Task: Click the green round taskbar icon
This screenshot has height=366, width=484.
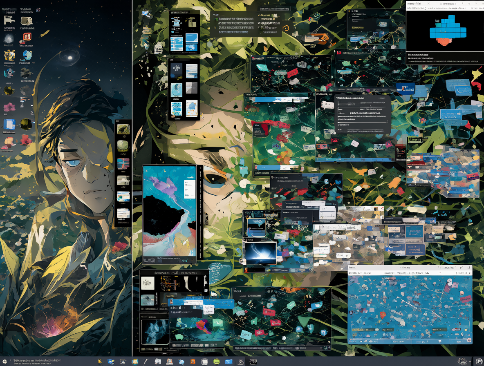Action: (x=216, y=362)
